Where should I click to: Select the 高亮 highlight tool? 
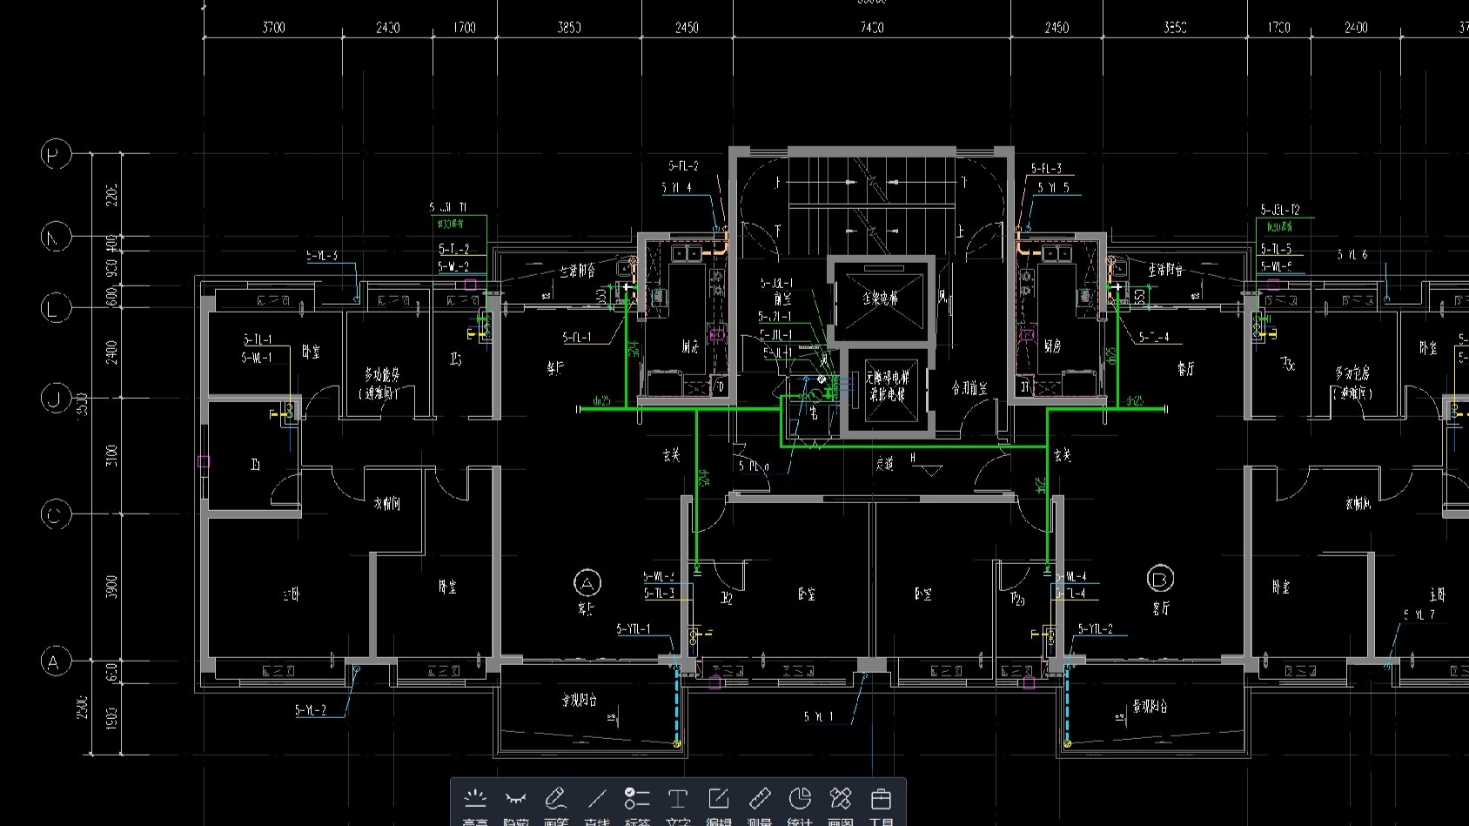pyautogui.click(x=475, y=804)
